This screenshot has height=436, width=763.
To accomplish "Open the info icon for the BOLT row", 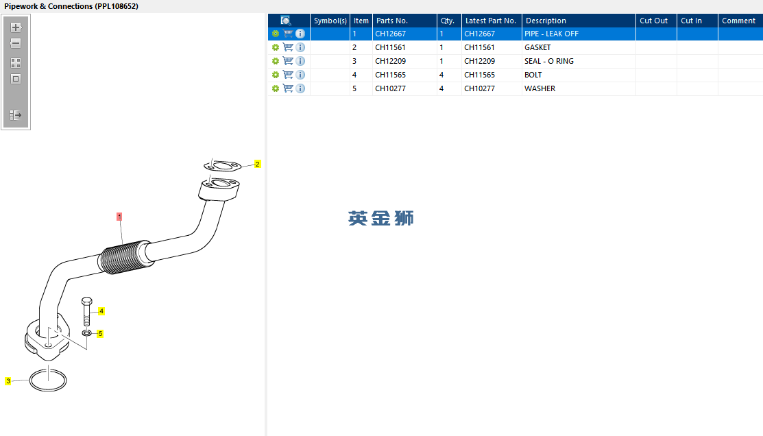I will [x=300, y=75].
